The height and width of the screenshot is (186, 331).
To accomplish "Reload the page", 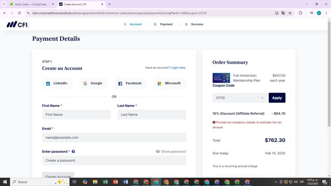I will pyautogui.click(x=20, y=13).
